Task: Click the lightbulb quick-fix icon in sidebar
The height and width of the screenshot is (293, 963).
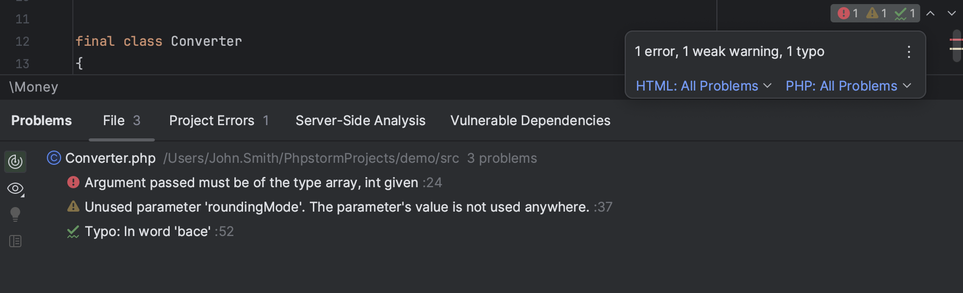Action: tap(15, 214)
